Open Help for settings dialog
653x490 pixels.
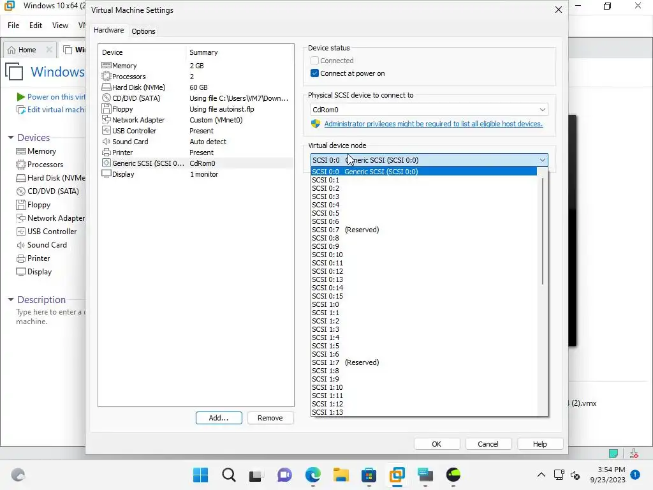point(539,444)
